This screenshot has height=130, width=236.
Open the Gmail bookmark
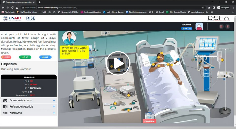click(159, 12)
